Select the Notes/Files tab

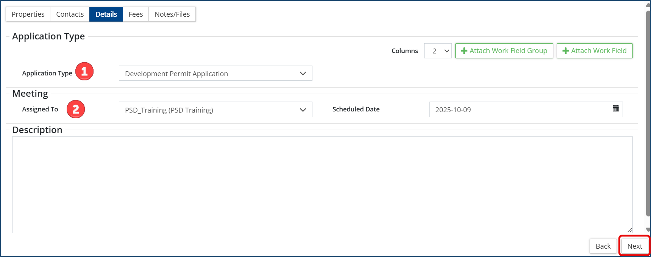click(x=172, y=14)
